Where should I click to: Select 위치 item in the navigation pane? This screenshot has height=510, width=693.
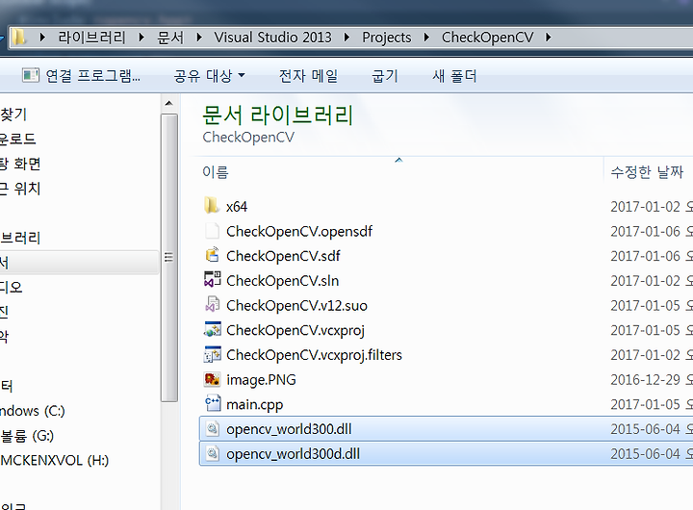click(x=20, y=189)
